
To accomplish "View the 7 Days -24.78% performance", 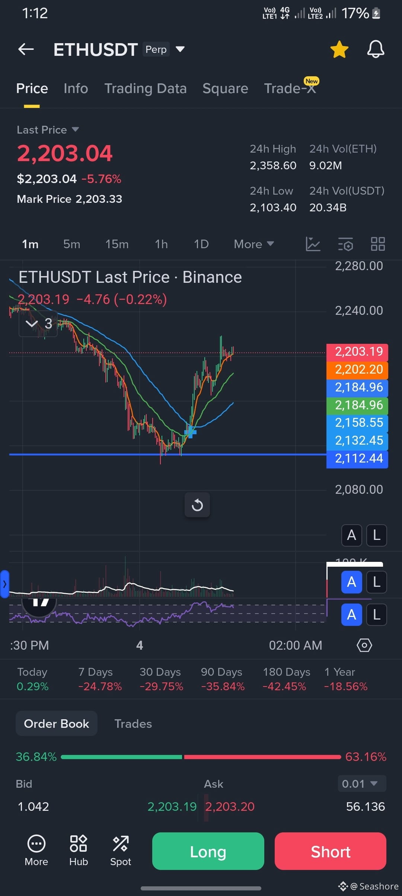I will tap(100, 679).
